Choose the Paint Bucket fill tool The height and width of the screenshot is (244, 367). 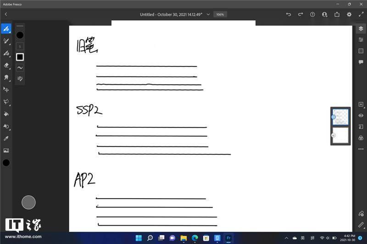point(6,114)
